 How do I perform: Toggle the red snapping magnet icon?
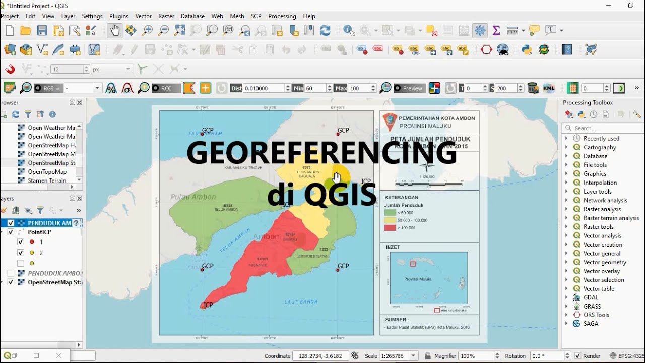tap(10, 69)
